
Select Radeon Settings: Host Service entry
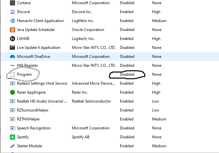(x=42, y=83)
